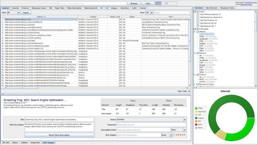Click the Flash red legend swatch
258x145 pixels.
[x=196, y=125]
